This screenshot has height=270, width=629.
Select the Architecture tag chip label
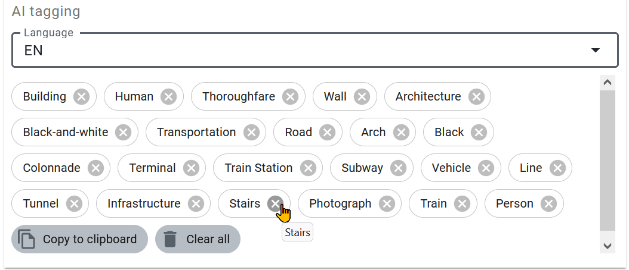coord(428,96)
